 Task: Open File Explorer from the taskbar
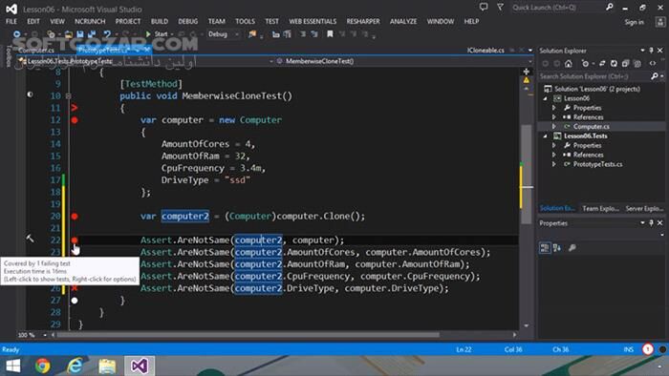pyautogui.click(x=107, y=366)
